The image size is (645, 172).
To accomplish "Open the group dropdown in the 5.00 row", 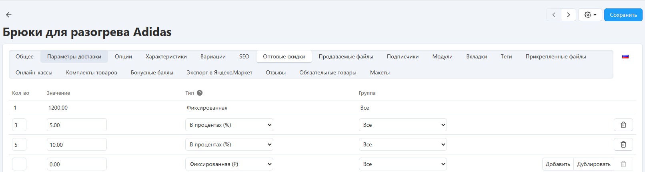I will click(403, 125).
